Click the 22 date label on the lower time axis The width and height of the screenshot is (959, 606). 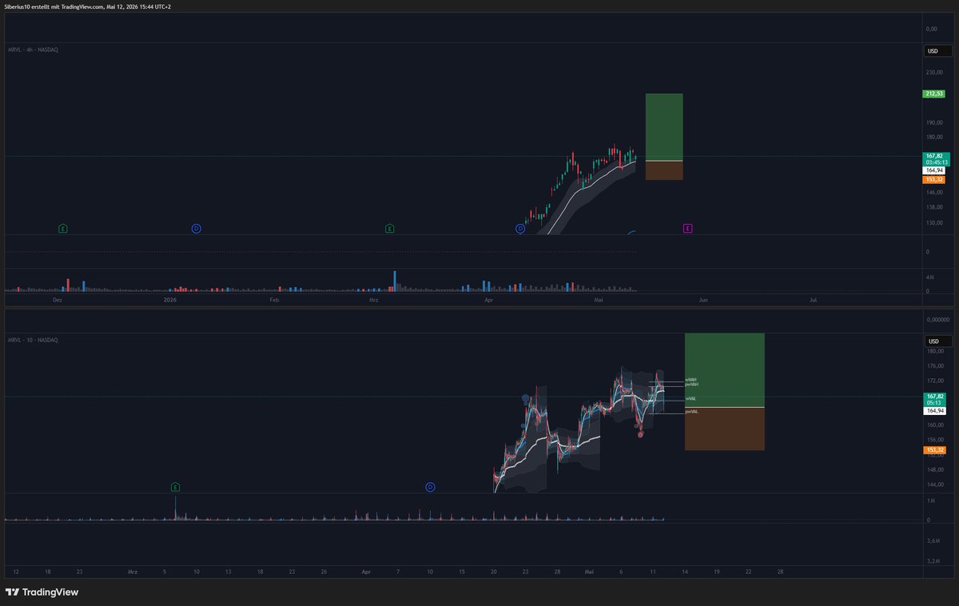[749, 572]
